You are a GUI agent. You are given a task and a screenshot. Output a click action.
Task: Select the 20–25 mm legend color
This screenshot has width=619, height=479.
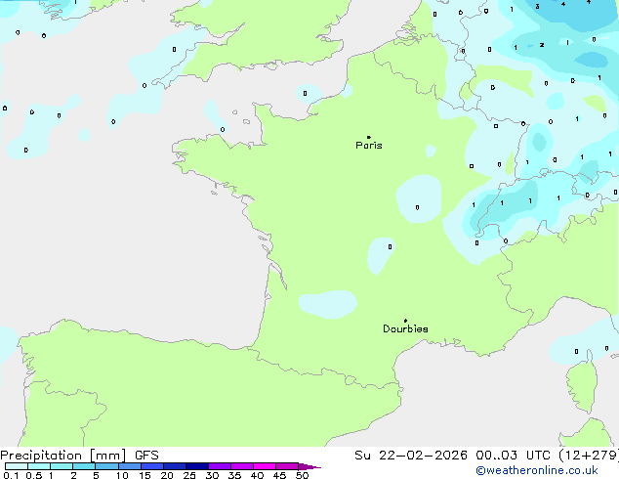[174, 466]
